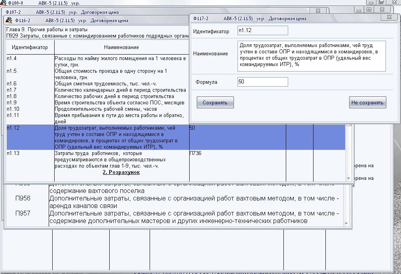The height and width of the screenshot is (274, 401).
Task: Maximize the Ф107-2 child window
Action: pos(369,10)
